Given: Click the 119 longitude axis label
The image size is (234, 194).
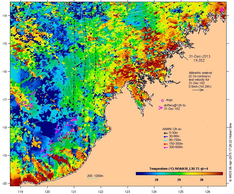Looking at the screenshot, I should [x=21, y=192].
